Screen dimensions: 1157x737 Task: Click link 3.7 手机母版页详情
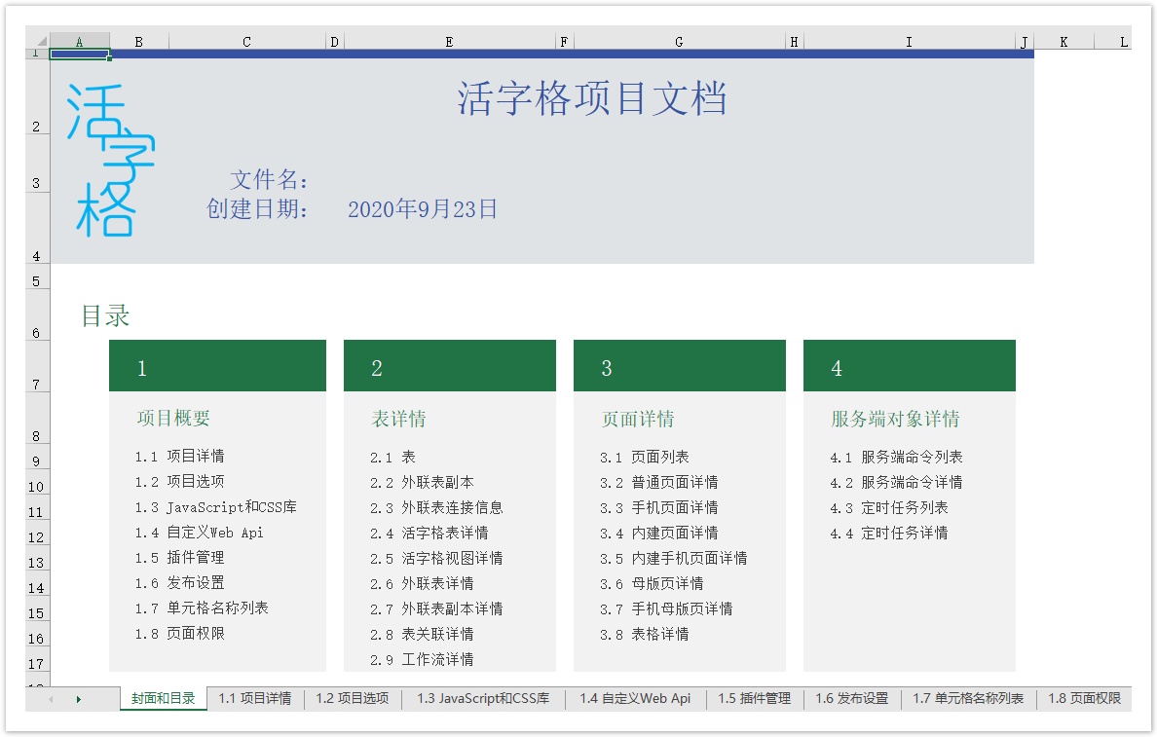pos(666,608)
